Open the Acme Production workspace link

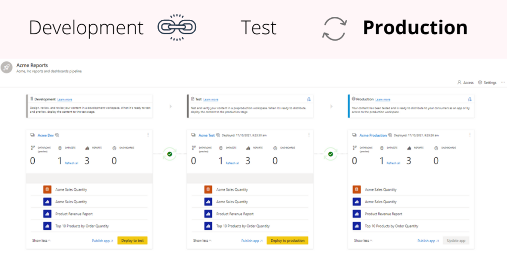point(373,135)
